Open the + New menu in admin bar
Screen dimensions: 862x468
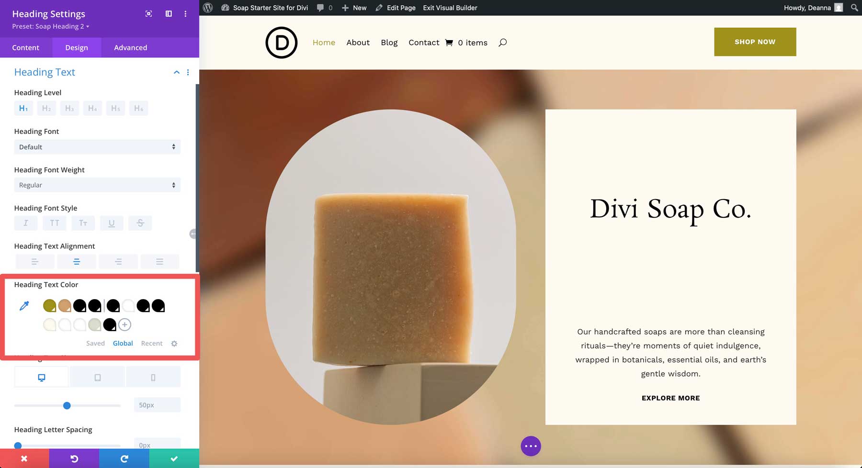click(354, 8)
